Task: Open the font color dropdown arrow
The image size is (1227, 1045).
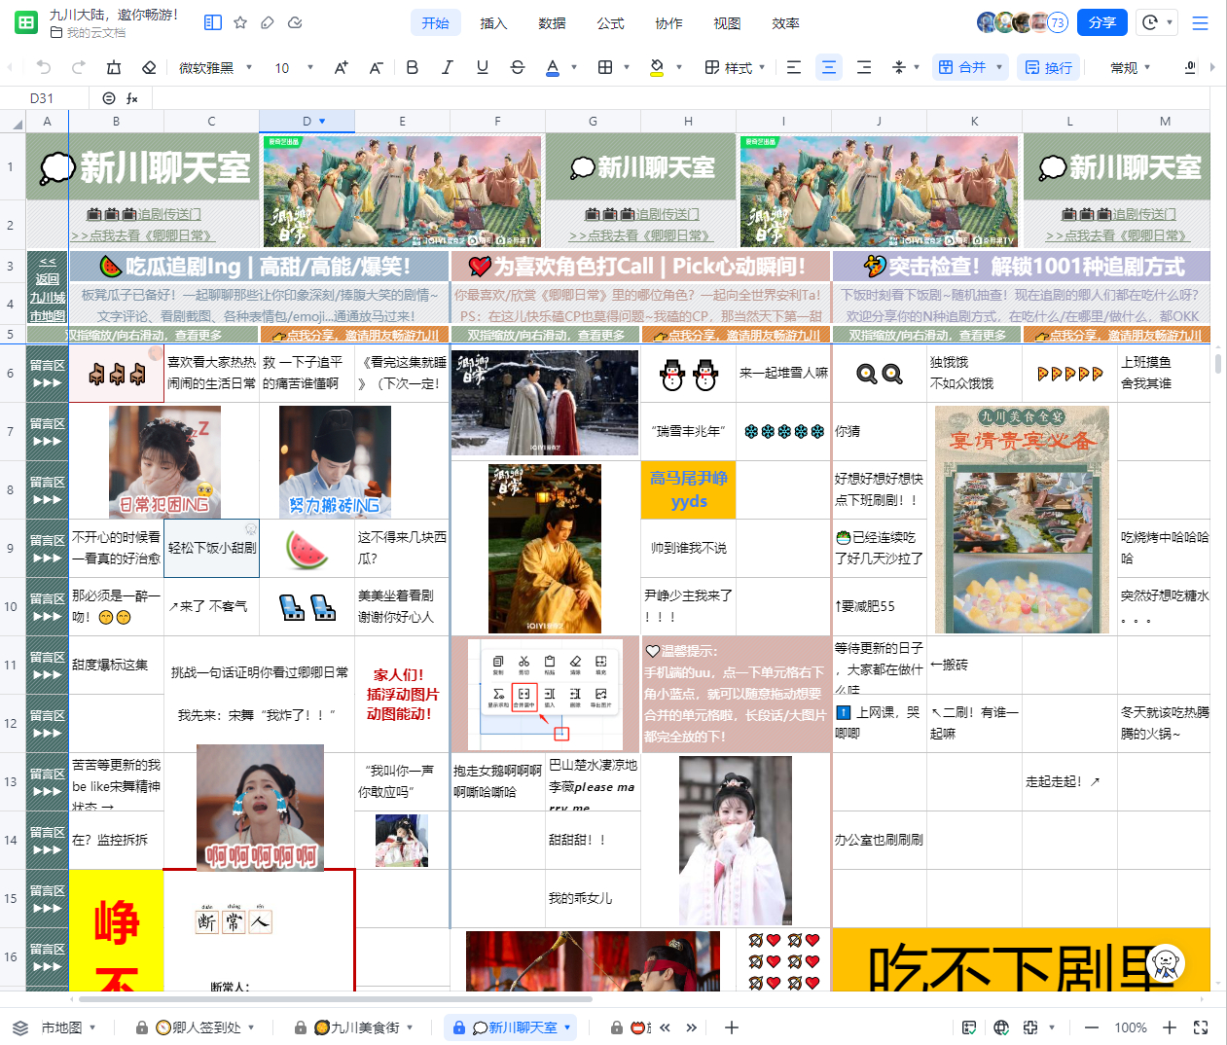Action: [x=574, y=67]
